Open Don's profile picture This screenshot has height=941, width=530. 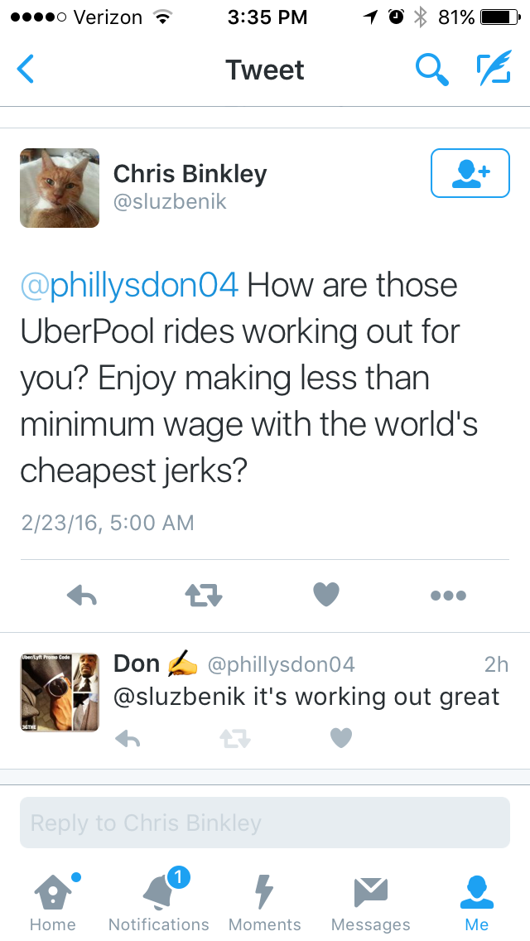coord(60,692)
